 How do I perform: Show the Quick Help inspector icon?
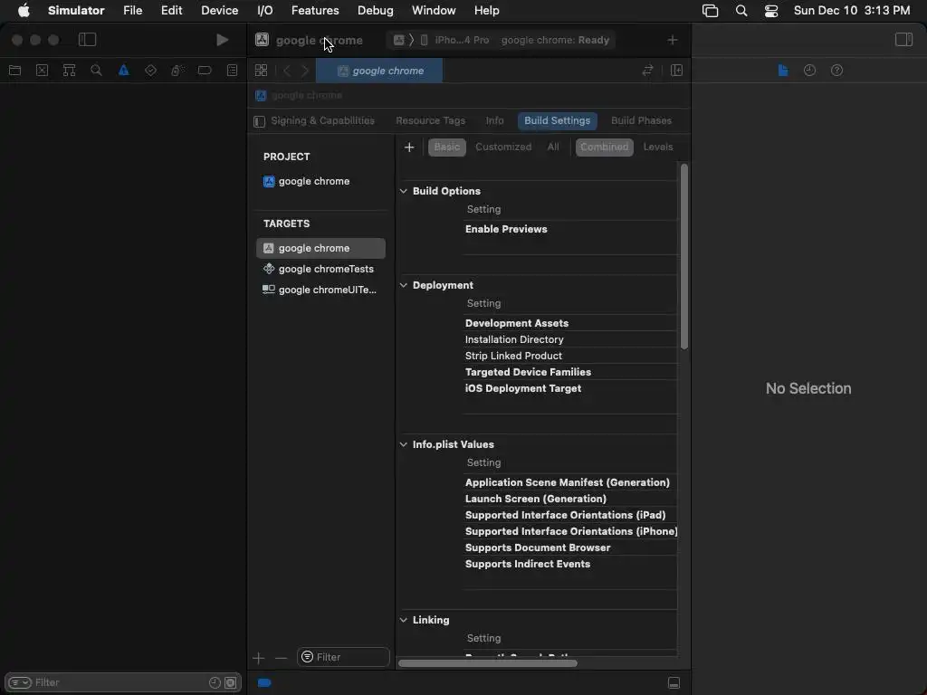pyautogui.click(x=837, y=71)
